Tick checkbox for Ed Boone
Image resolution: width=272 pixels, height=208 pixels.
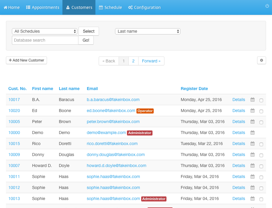click(261, 111)
